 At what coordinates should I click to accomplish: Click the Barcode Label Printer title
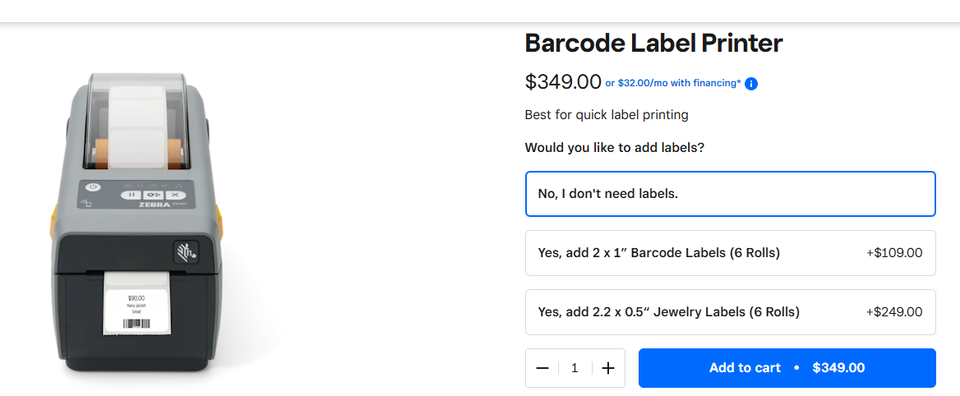(653, 43)
